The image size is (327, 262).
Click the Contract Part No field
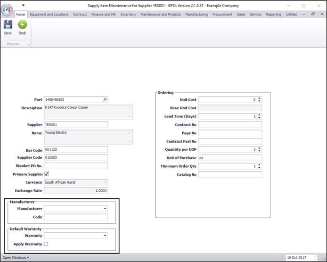pos(230,141)
